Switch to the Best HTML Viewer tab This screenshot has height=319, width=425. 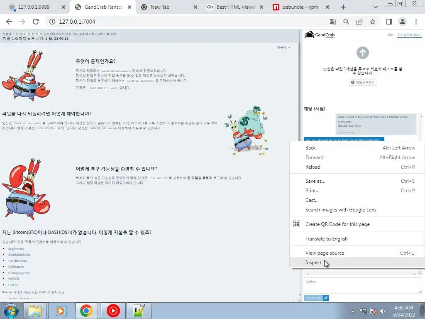click(x=235, y=7)
